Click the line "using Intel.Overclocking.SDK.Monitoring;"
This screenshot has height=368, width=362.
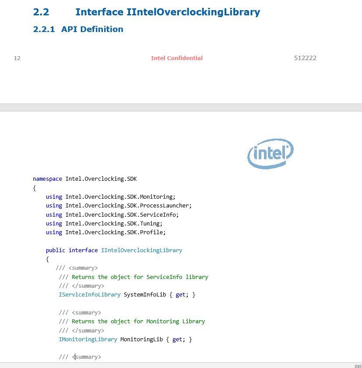click(x=110, y=197)
